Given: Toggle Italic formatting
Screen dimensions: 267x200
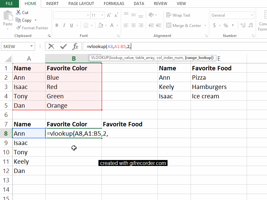Looking at the screenshot, I should click(64, 25).
